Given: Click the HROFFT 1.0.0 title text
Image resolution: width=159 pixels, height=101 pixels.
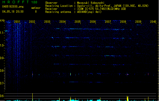Looking at the screenshot, I should point(20,2).
